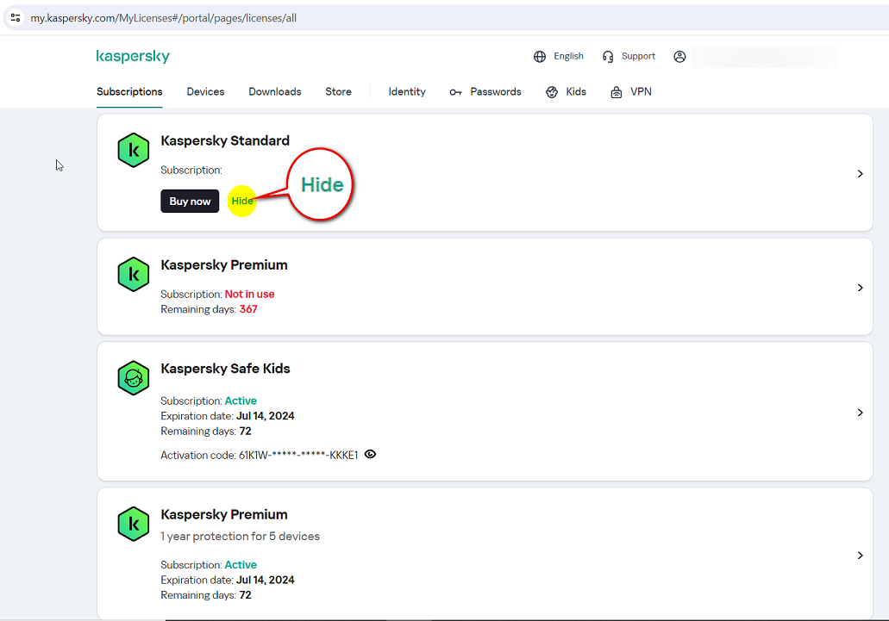Click the Kaspersky logo in header
Viewport: 889px width, 621px height.
click(133, 57)
